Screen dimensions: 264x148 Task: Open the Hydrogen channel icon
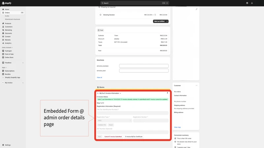pyautogui.click(x=3, y=51)
